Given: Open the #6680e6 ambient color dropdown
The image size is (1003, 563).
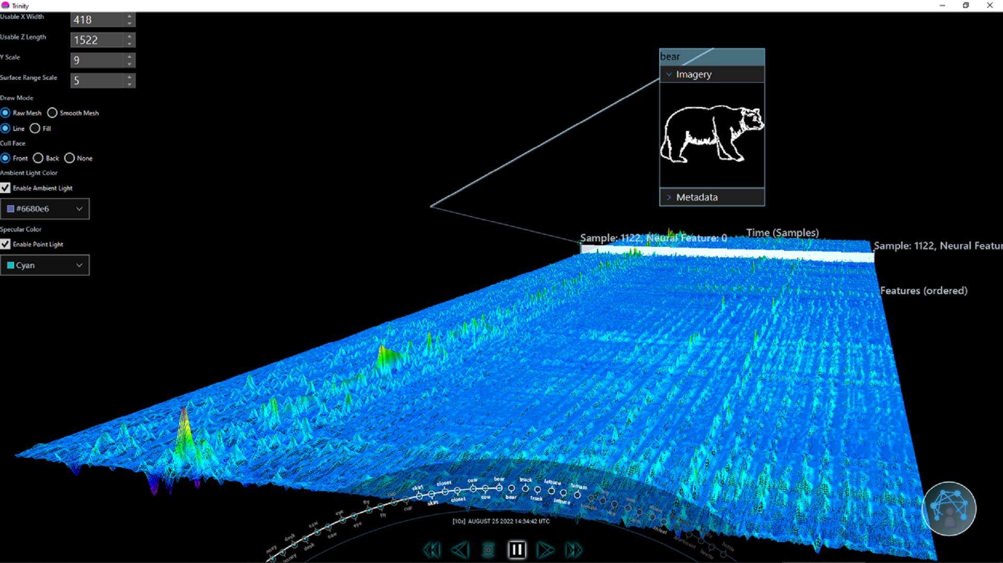Looking at the screenshot, I should coord(45,209).
